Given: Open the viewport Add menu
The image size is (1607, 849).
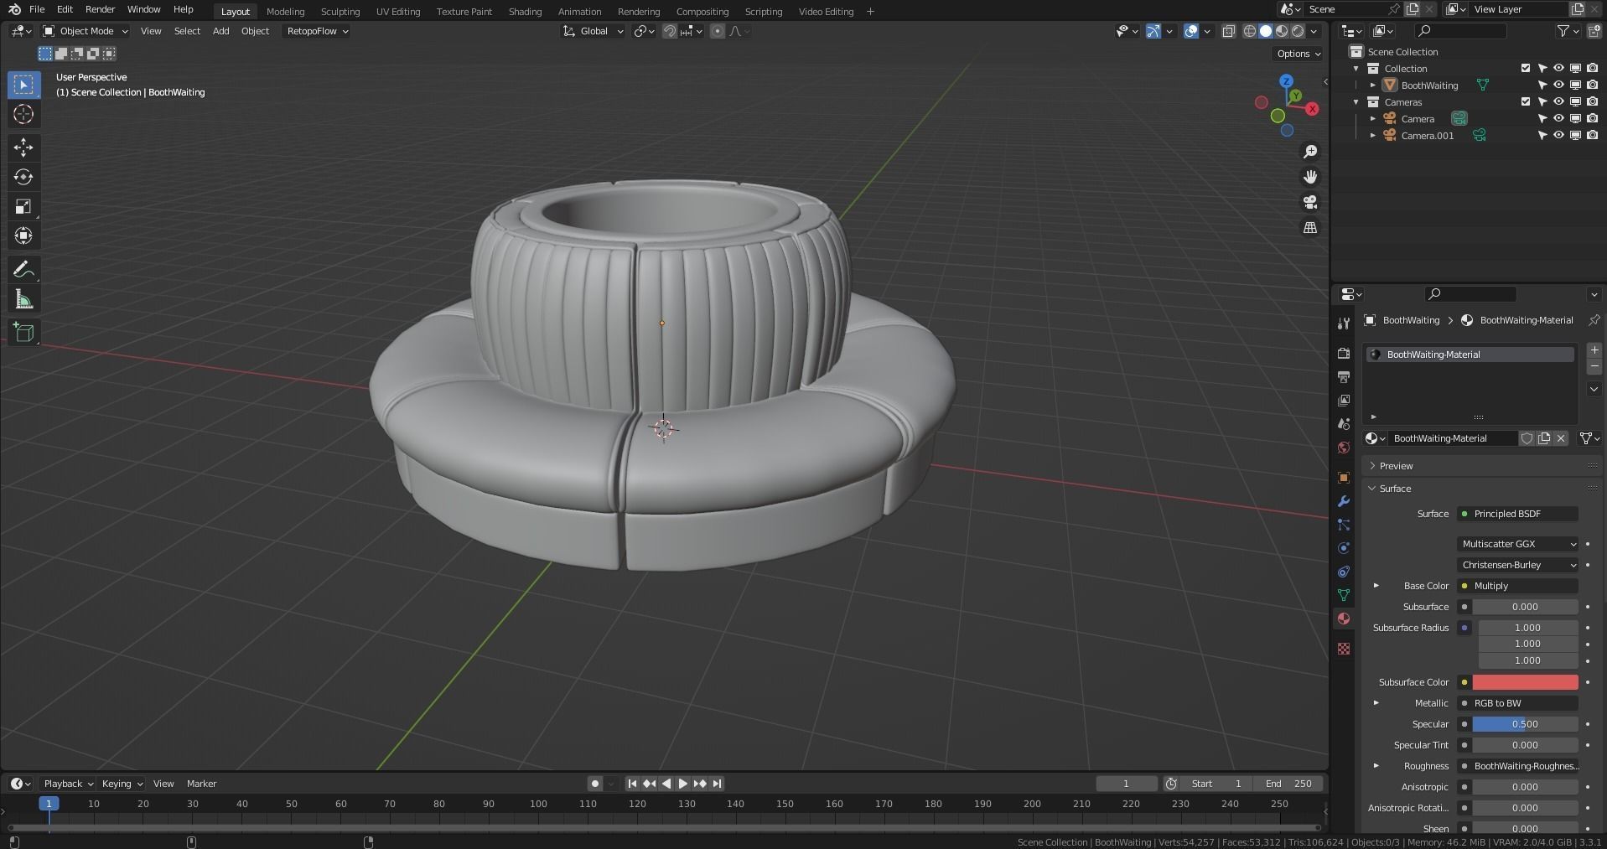Looking at the screenshot, I should [220, 31].
